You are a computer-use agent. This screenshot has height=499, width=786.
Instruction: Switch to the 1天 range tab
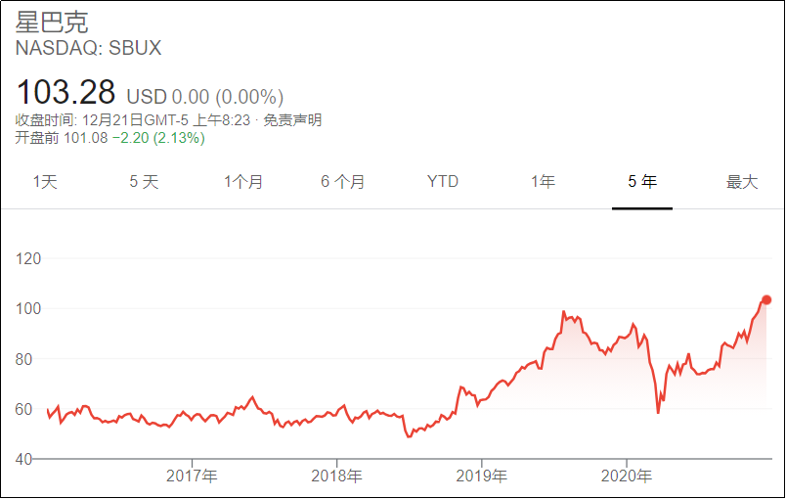(45, 182)
